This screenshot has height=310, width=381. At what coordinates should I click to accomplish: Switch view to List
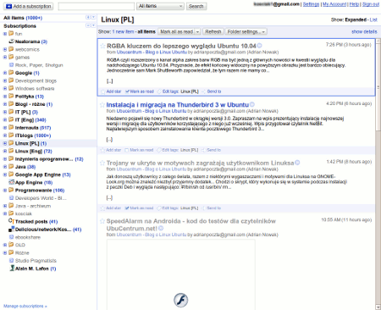tap(373, 19)
